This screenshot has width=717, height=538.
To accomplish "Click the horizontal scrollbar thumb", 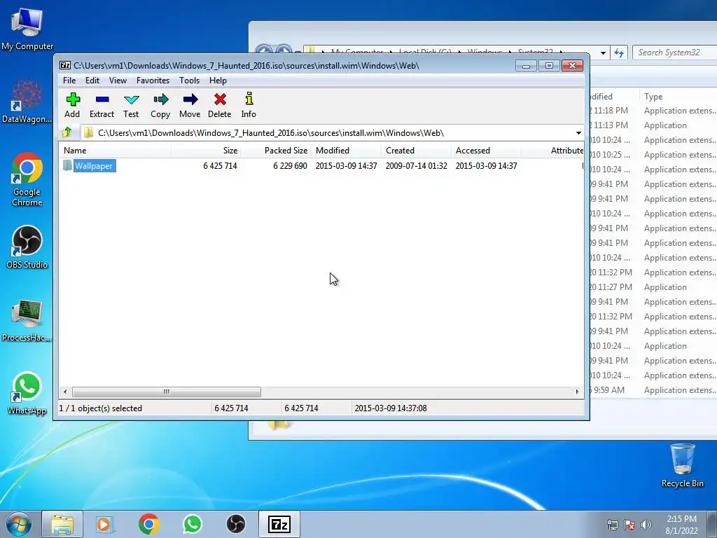I will click(x=167, y=392).
